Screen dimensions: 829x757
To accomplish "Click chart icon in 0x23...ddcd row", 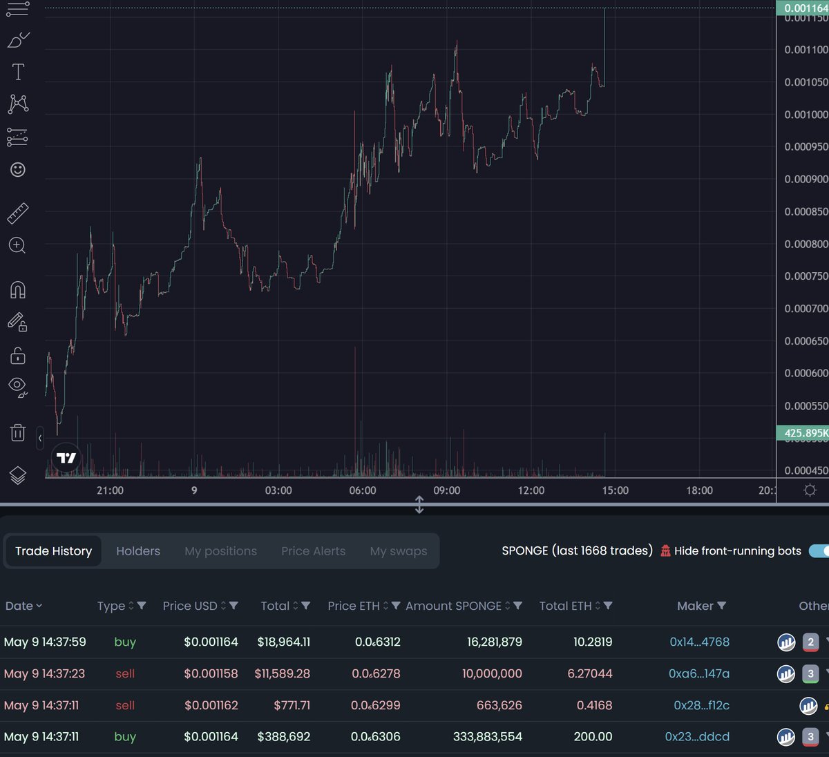I will (786, 737).
